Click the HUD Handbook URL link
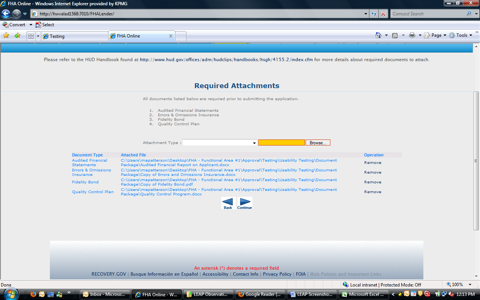480x300 pixels. tap(226, 60)
